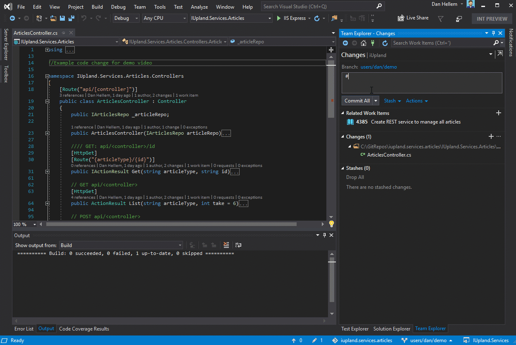The height and width of the screenshot is (345, 516).
Task: Switch to the Error List tab
Action: [x=24, y=329]
